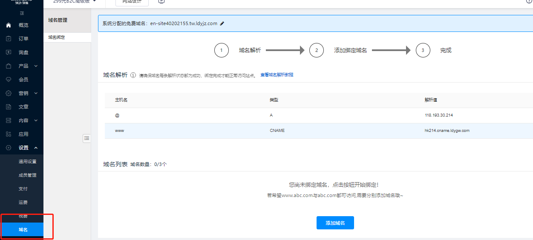Click the 询盘 inquiry icon

click(9, 52)
